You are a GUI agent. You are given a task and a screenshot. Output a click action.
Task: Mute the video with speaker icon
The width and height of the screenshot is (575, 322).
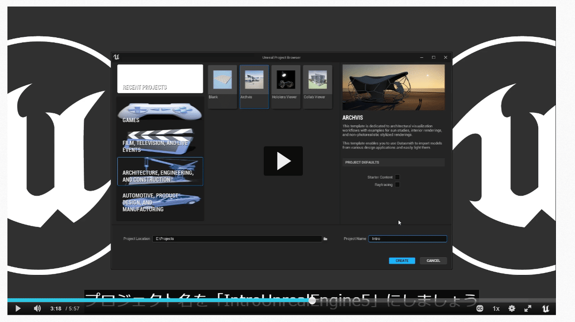(x=37, y=309)
